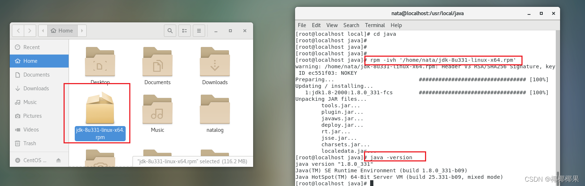Open Pictures in the sidebar
The width and height of the screenshot is (585, 186).
click(x=39, y=116)
